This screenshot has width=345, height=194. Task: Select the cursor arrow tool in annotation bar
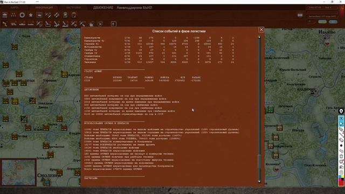pos(341,124)
